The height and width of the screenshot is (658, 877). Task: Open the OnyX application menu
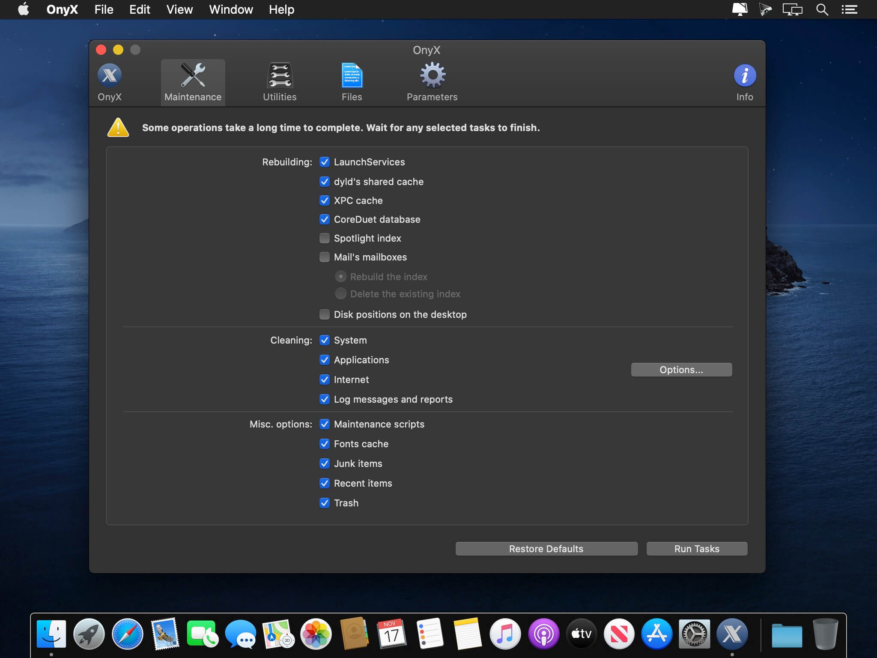click(62, 9)
